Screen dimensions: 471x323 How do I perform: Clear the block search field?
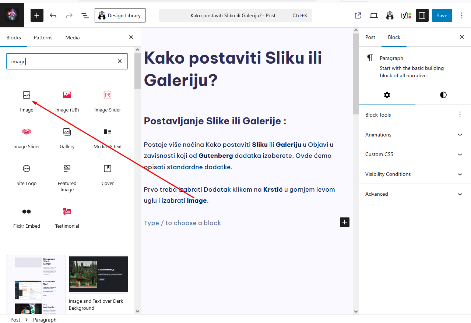(x=120, y=61)
